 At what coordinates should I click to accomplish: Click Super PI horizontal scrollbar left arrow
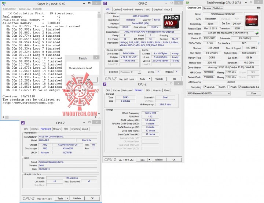[x=4, y=117]
